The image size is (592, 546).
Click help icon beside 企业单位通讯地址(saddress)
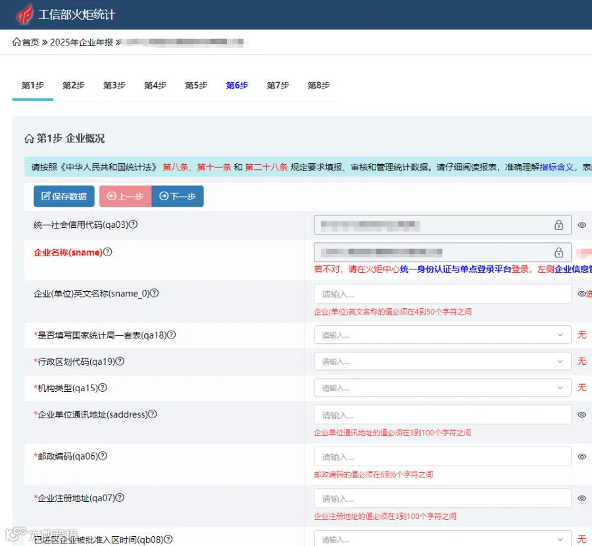point(152,414)
